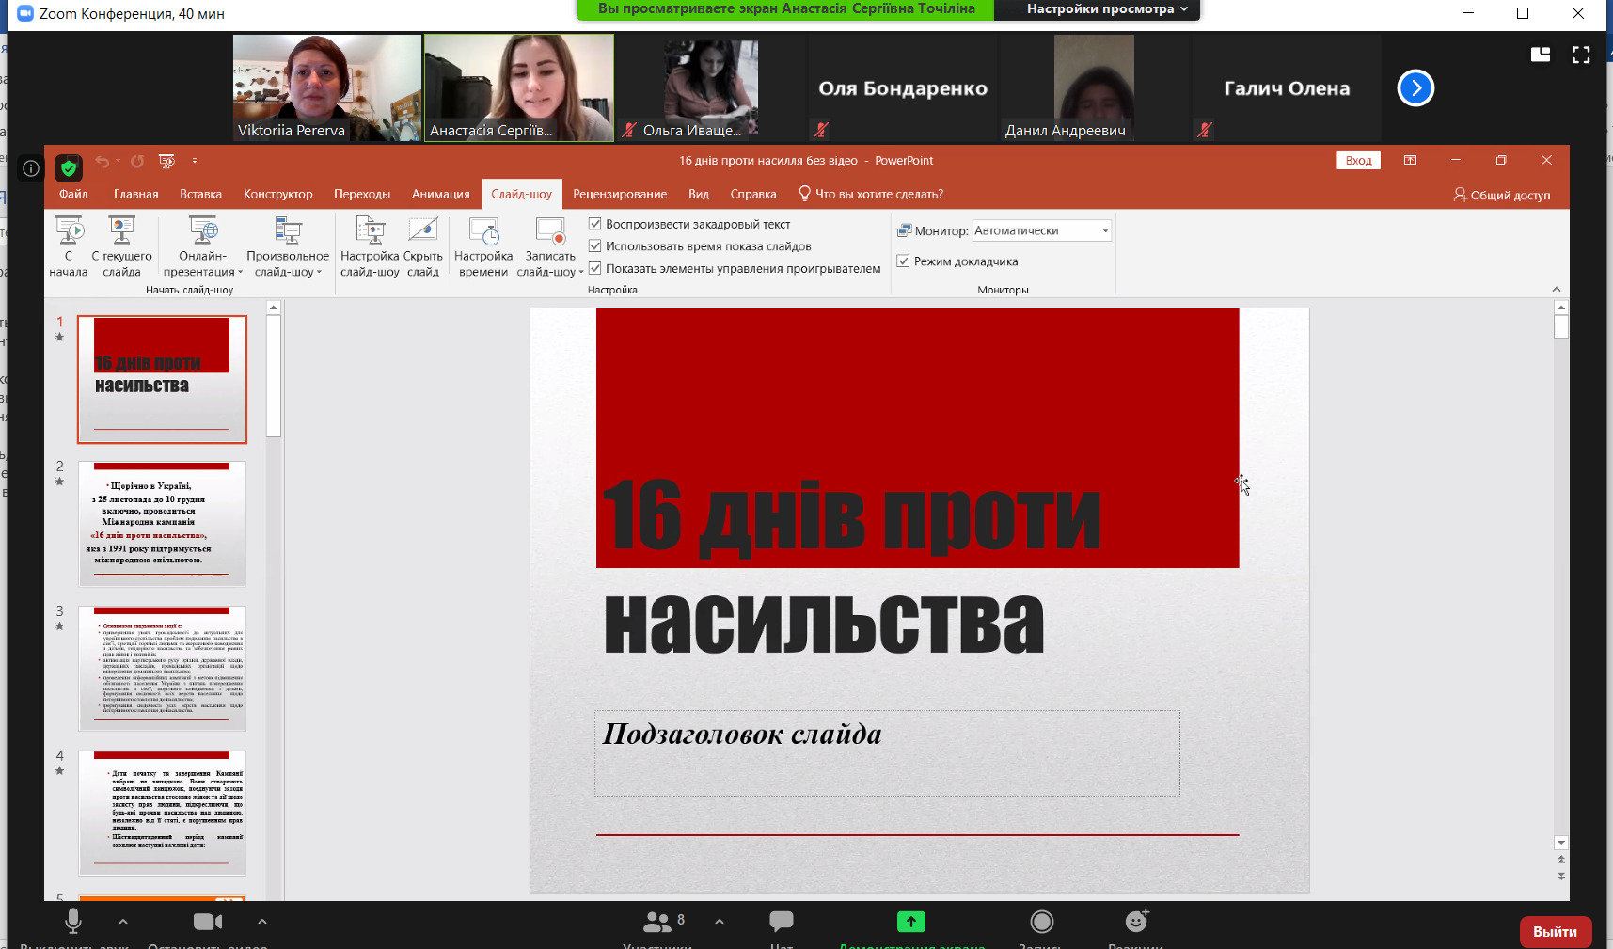Screen dimensions: 1613x949
Task: Go to next slide double-arrow button
Action: (x=1561, y=876)
